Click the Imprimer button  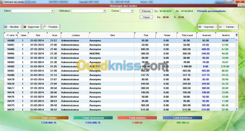(207, 27)
